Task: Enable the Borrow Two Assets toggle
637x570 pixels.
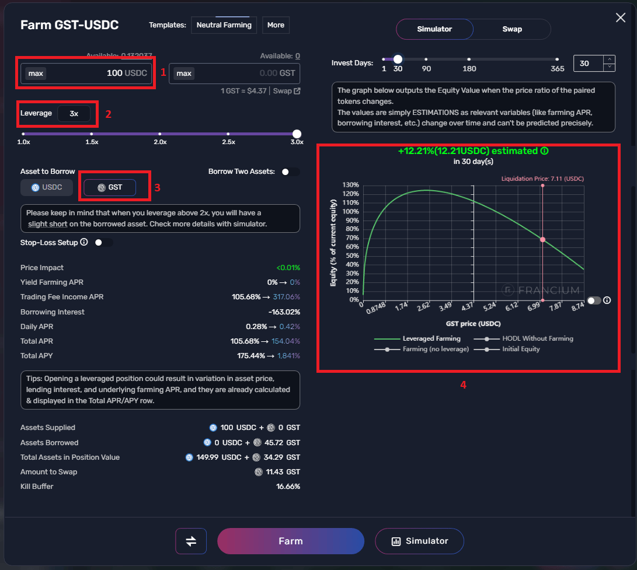Action: tap(290, 172)
